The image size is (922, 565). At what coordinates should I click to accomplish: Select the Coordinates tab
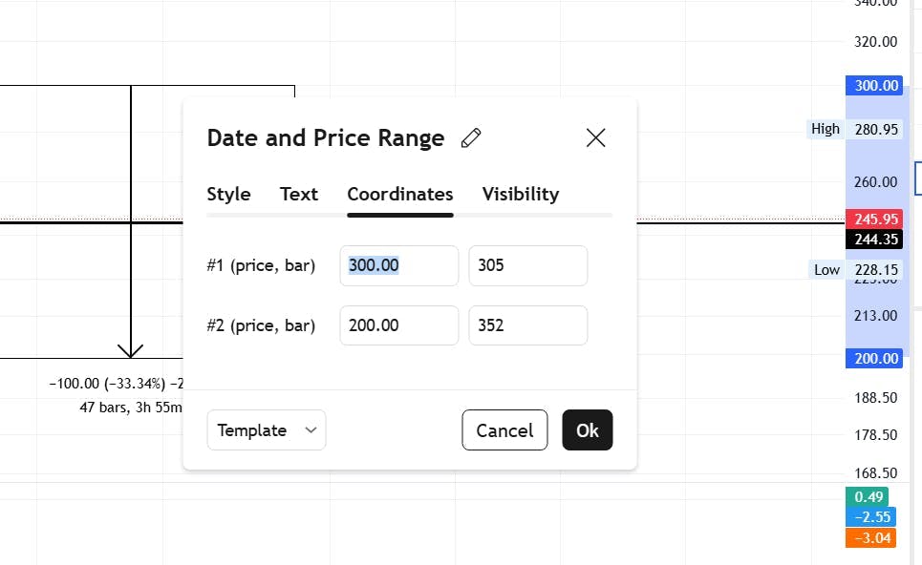coord(400,194)
